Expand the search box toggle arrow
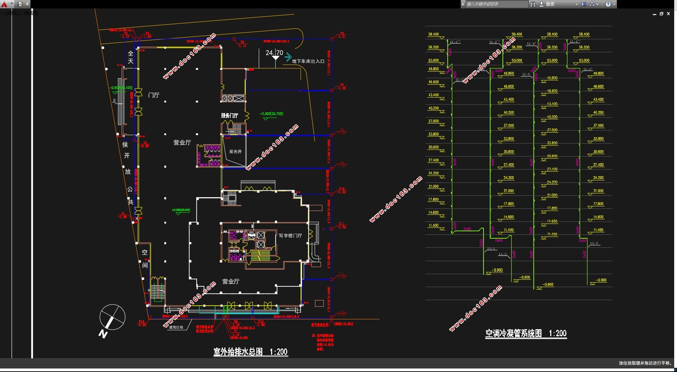This screenshot has width=677, height=372. [463, 4]
